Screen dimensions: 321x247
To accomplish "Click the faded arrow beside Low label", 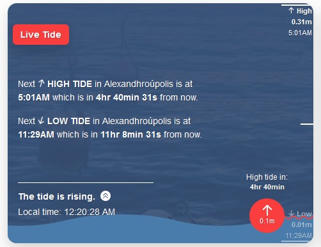I will tap(292, 213).
